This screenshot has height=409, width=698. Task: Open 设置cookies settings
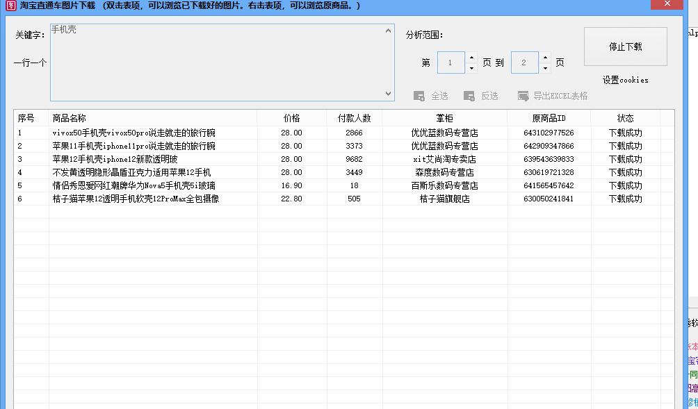(x=626, y=79)
